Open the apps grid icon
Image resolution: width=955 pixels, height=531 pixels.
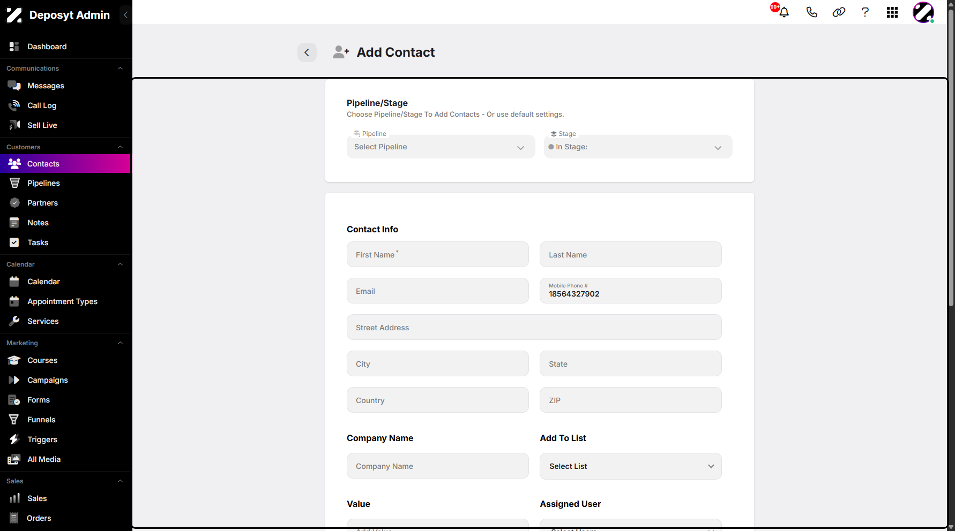click(x=892, y=12)
